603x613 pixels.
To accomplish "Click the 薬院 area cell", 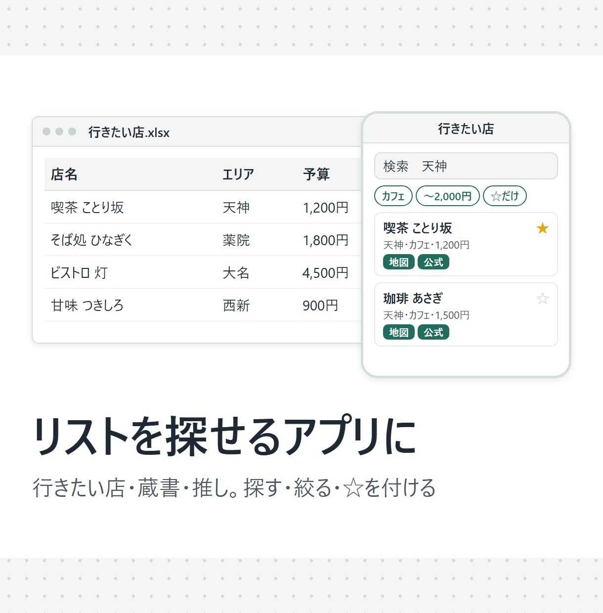I will pos(236,240).
